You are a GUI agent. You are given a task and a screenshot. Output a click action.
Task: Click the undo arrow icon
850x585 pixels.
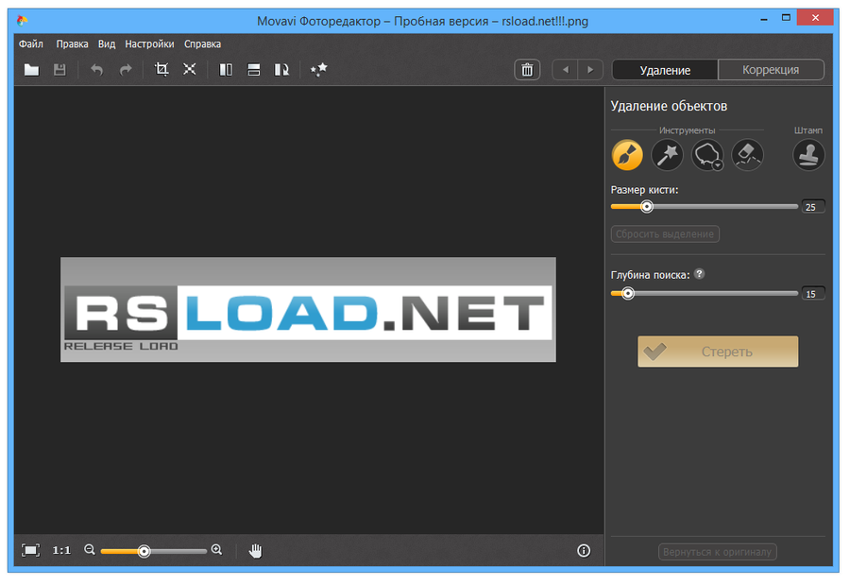pos(96,69)
